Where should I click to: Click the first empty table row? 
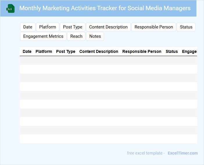point(108,60)
